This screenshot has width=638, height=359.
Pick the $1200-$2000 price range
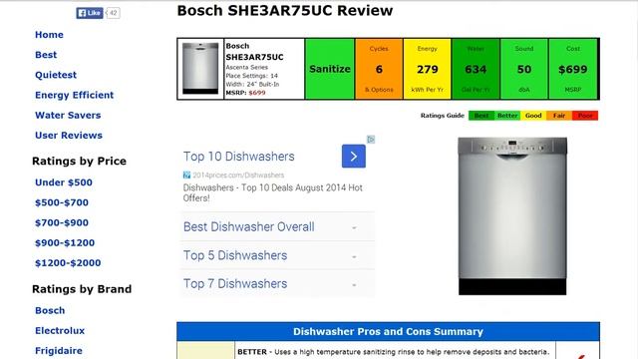pyautogui.click(x=68, y=263)
